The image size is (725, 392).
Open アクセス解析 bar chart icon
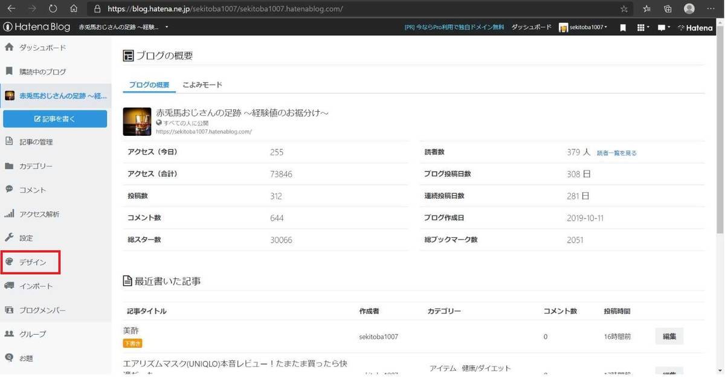click(9, 214)
